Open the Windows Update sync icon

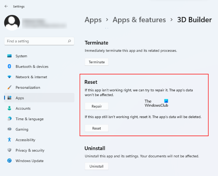pyautogui.click(x=9, y=161)
